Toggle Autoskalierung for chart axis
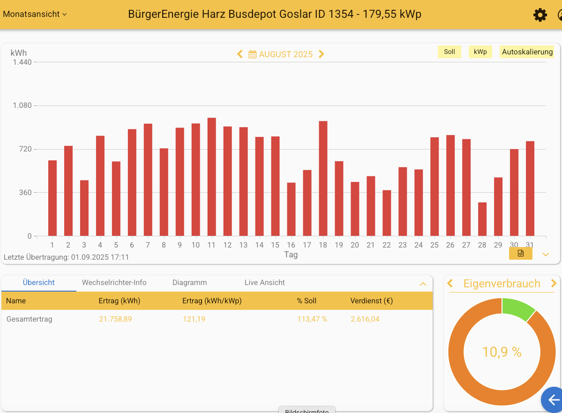The width and height of the screenshot is (562, 413). coord(527,52)
